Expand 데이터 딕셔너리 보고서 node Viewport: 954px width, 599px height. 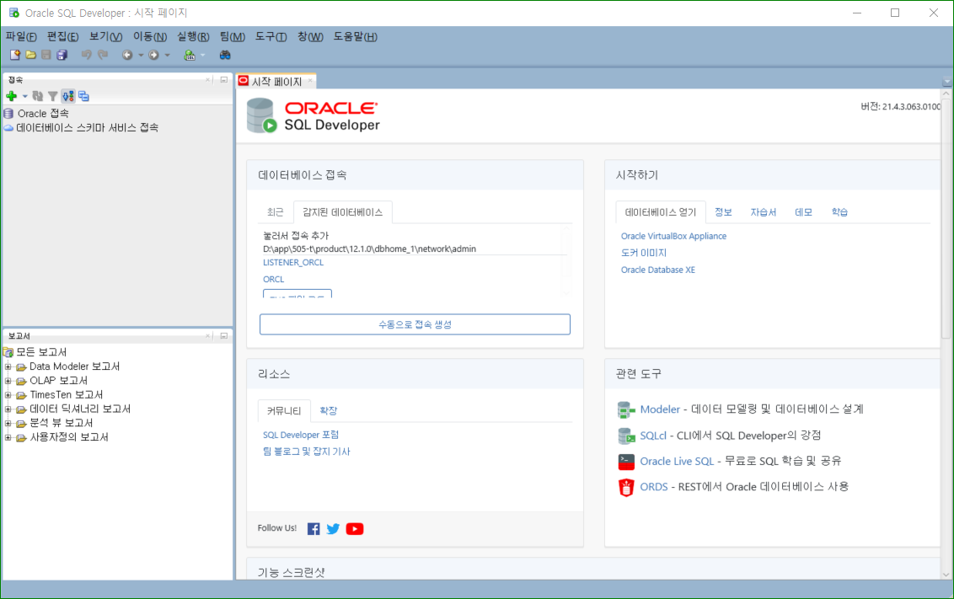tap(8, 409)
